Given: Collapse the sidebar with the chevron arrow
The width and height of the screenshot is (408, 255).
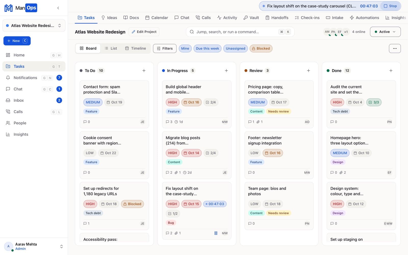Looking at the screenshot, I should tap(58, 8).
